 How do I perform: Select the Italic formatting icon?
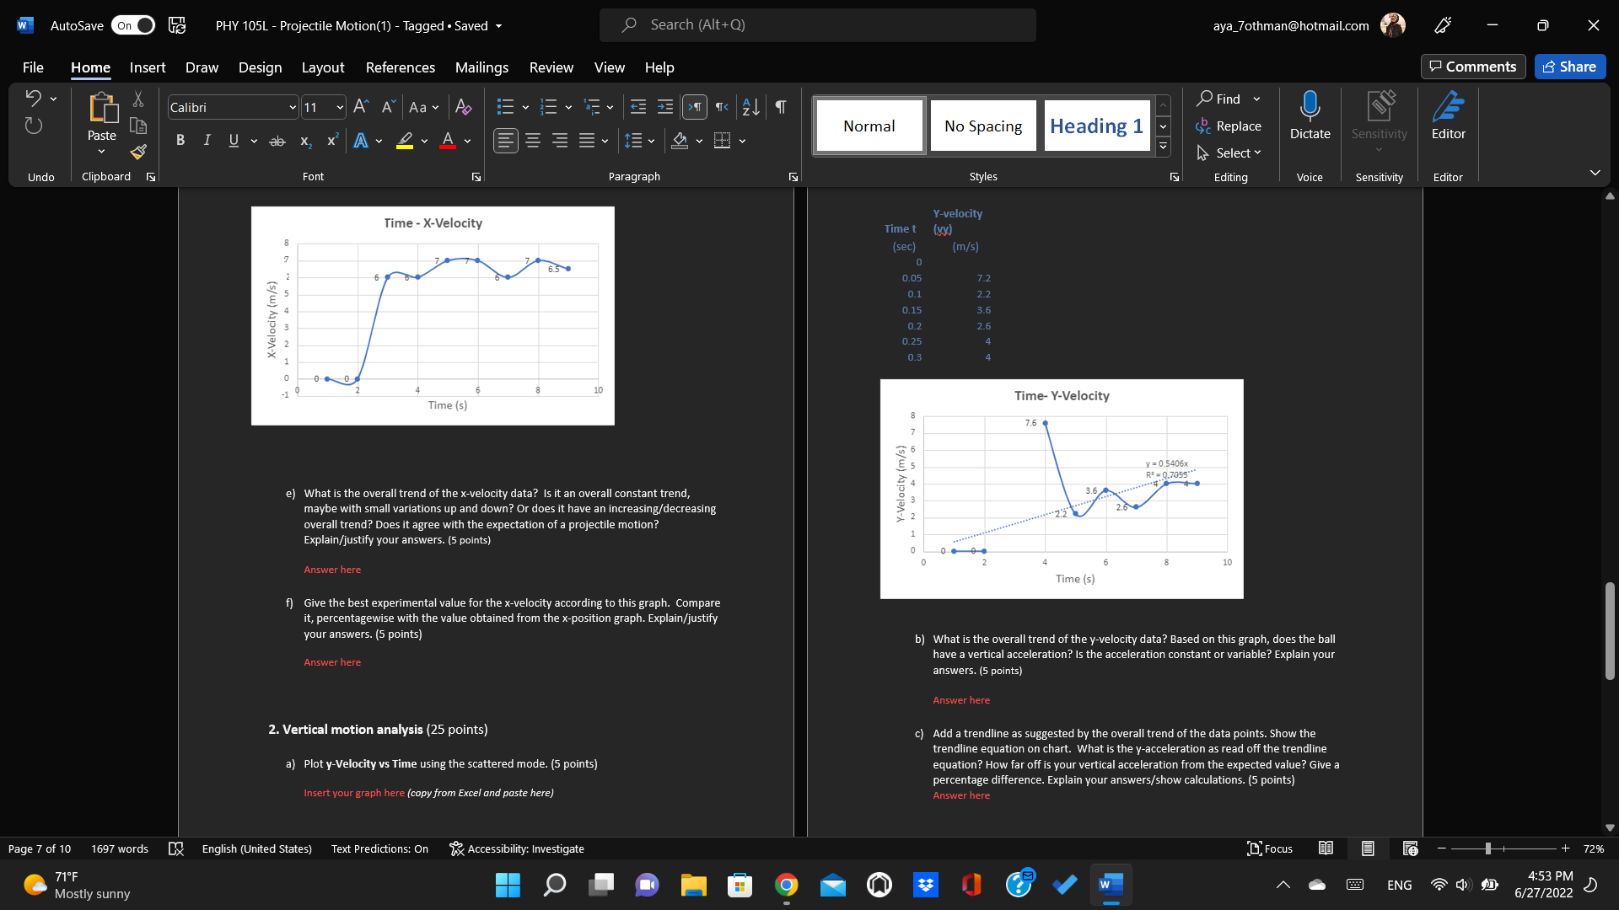(207, 140)
